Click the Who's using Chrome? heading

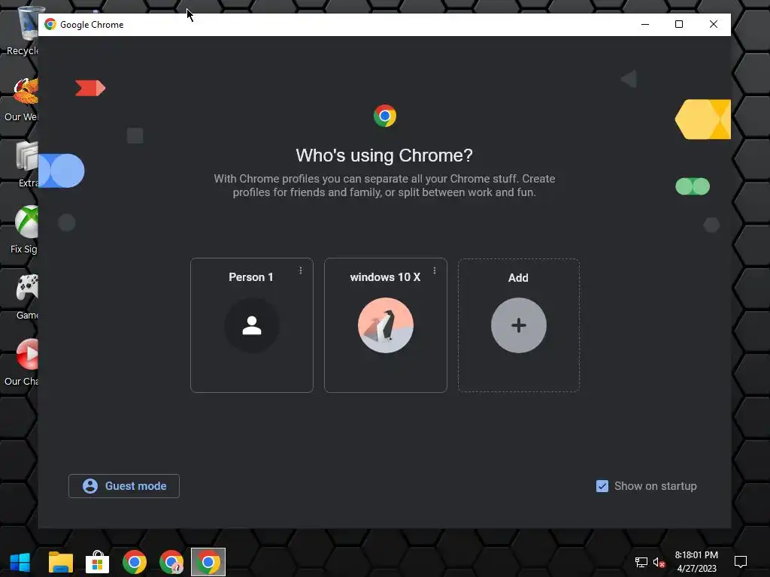click(x=384, y=156)
